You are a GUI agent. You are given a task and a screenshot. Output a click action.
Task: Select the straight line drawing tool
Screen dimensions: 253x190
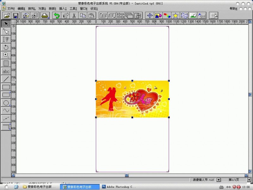[x=6, y=79]
